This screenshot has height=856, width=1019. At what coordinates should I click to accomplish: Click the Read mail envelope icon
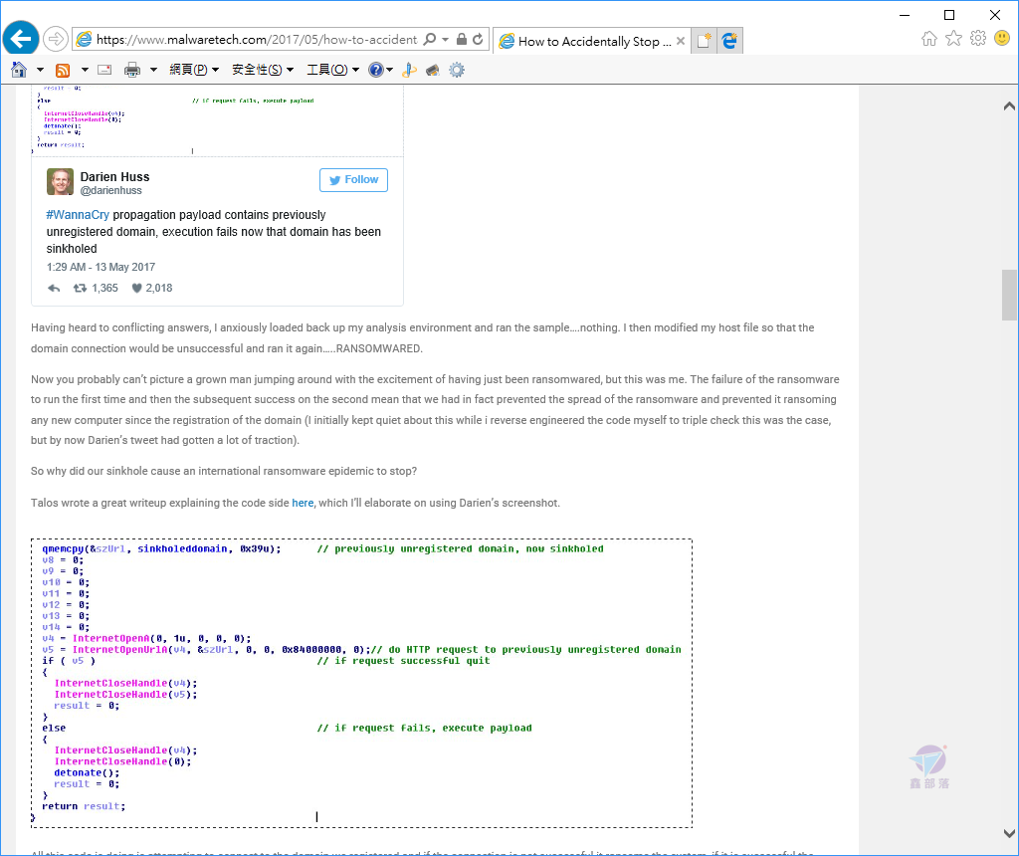(104, 70)
